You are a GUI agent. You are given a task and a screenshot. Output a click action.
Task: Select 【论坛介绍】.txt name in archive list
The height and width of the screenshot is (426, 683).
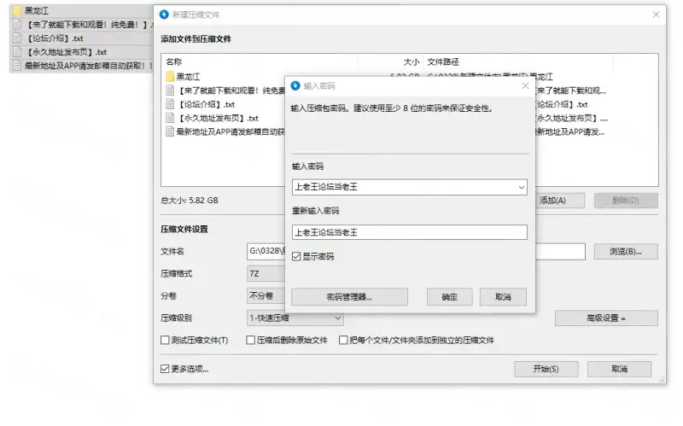pos(206,104)
